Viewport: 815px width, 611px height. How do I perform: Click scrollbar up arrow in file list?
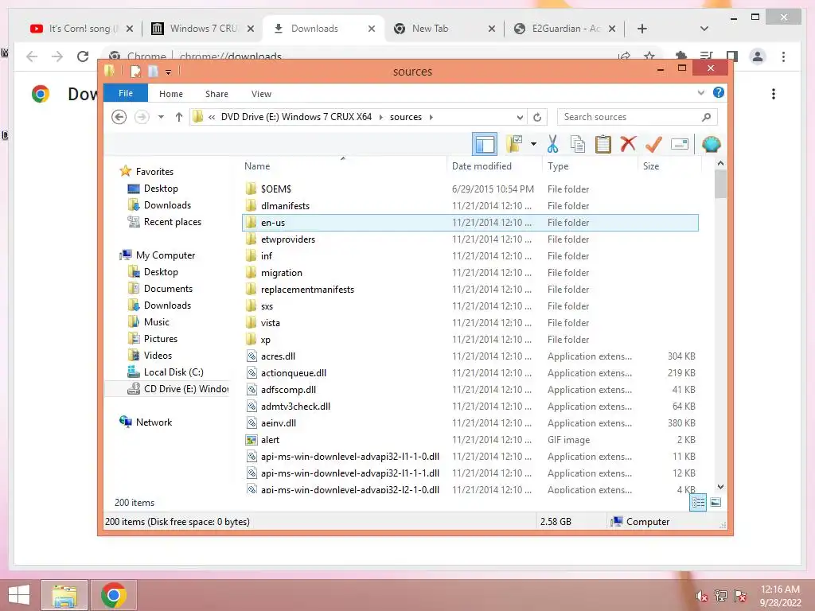720,163
